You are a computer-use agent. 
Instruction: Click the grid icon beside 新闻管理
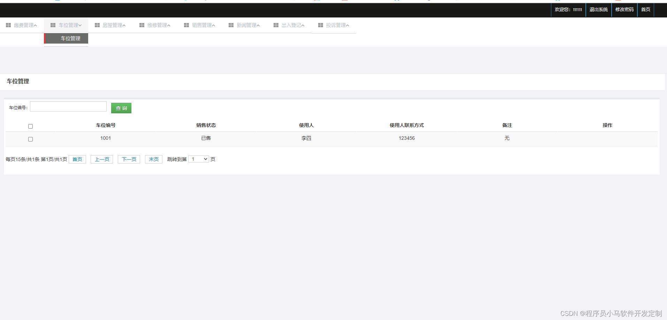[x=231, y=25]
